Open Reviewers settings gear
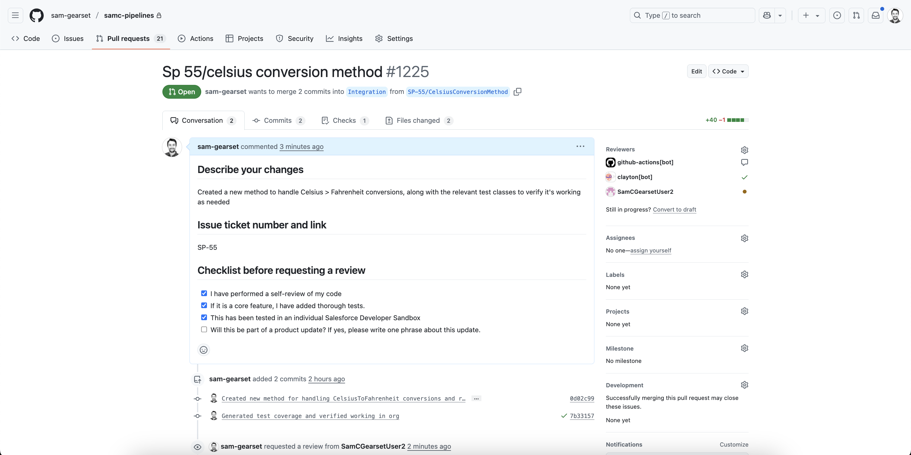911x455 pixels. pyautogui.click(x=744, y=150)
